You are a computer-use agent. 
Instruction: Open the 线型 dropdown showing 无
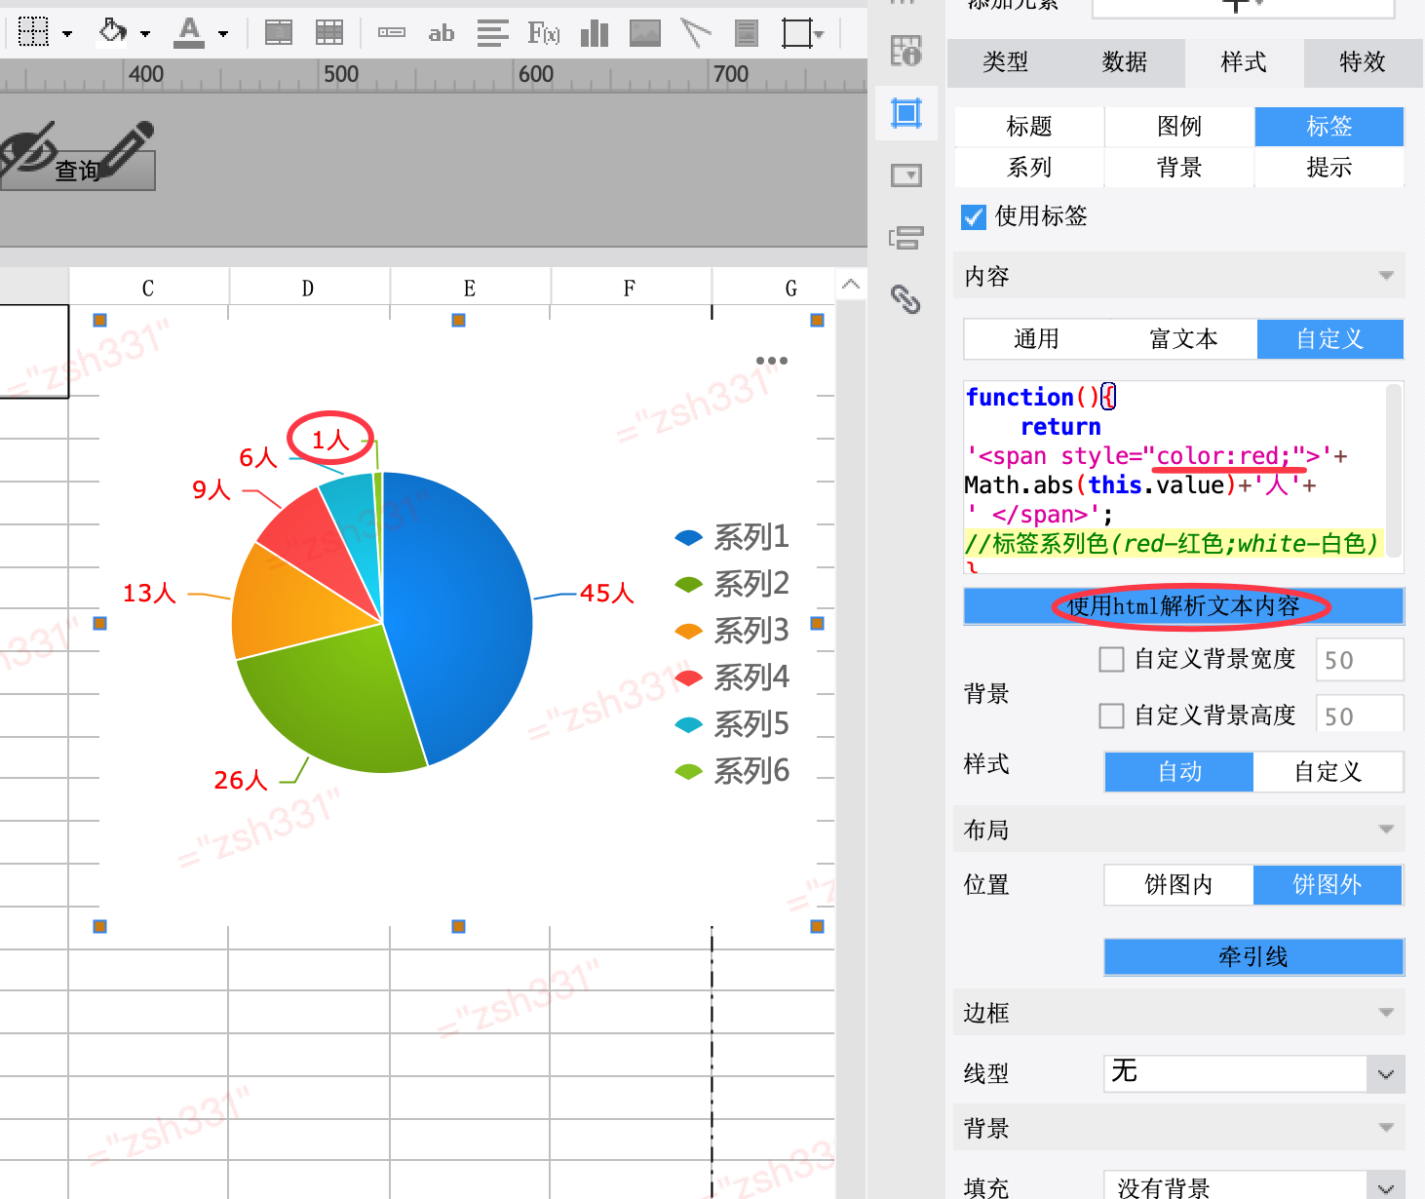click(1253, 1073)
